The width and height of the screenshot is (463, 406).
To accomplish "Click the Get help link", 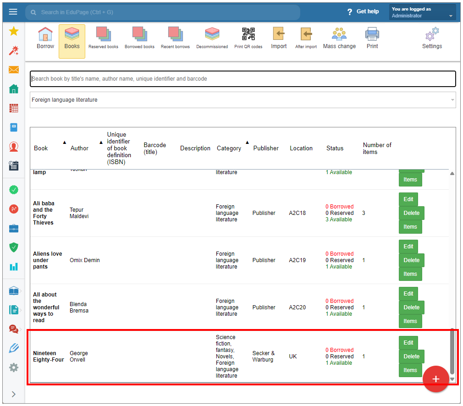I will pyautogui.click(x=363, y=11).
